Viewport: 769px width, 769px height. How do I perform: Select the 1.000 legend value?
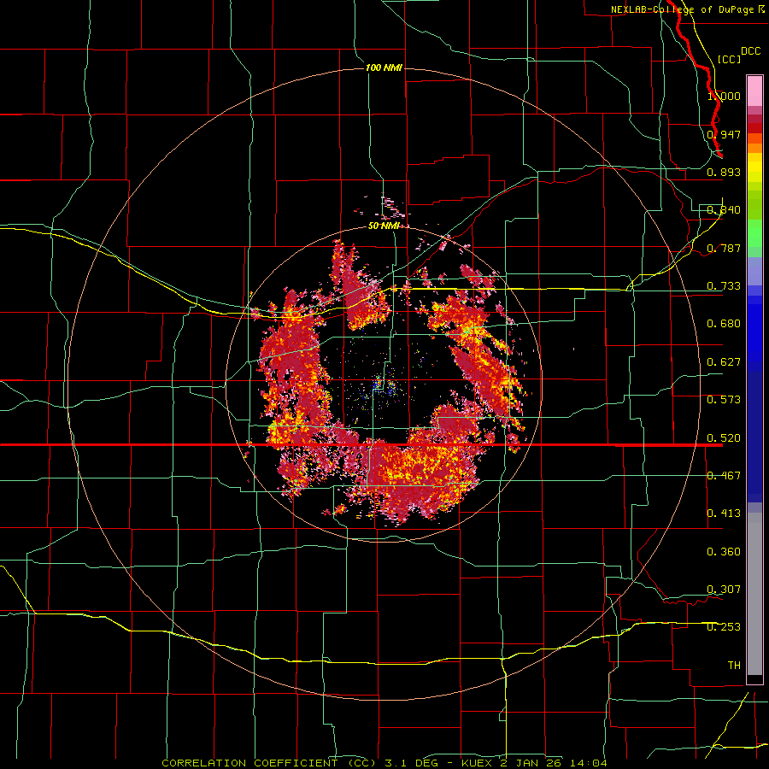pyautogui.click(x=724, y=96)
